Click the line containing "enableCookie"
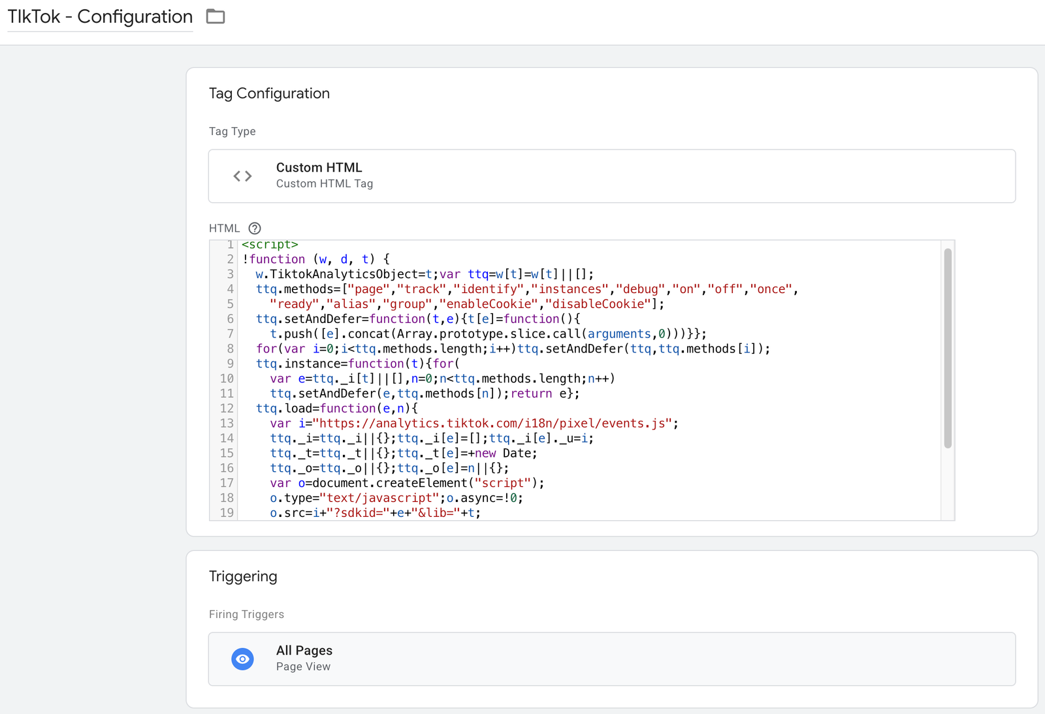This screenshot has height=714, width=1045. pyautogui.click(x=467, y=304)
